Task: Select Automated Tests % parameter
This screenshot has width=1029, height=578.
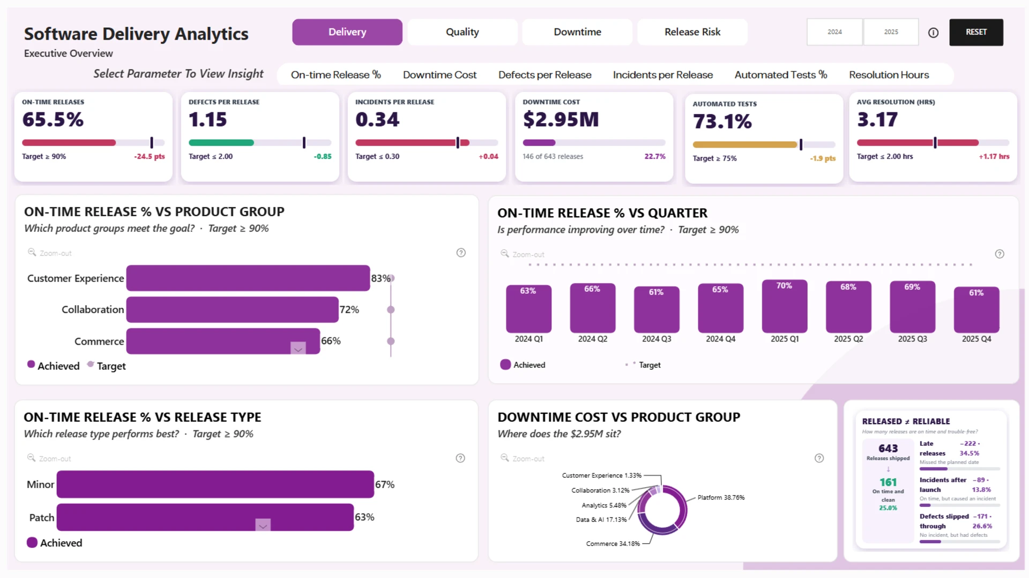Action: tap(781, 75)
